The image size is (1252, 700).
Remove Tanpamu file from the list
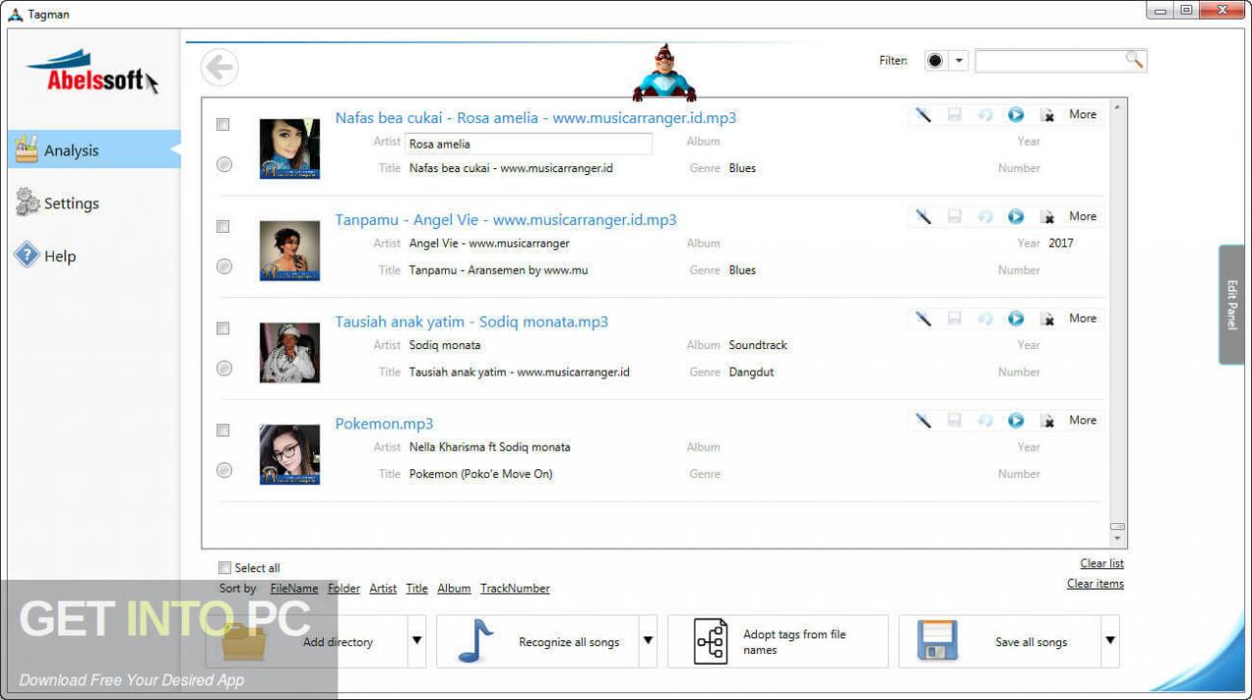(1048, 217)
